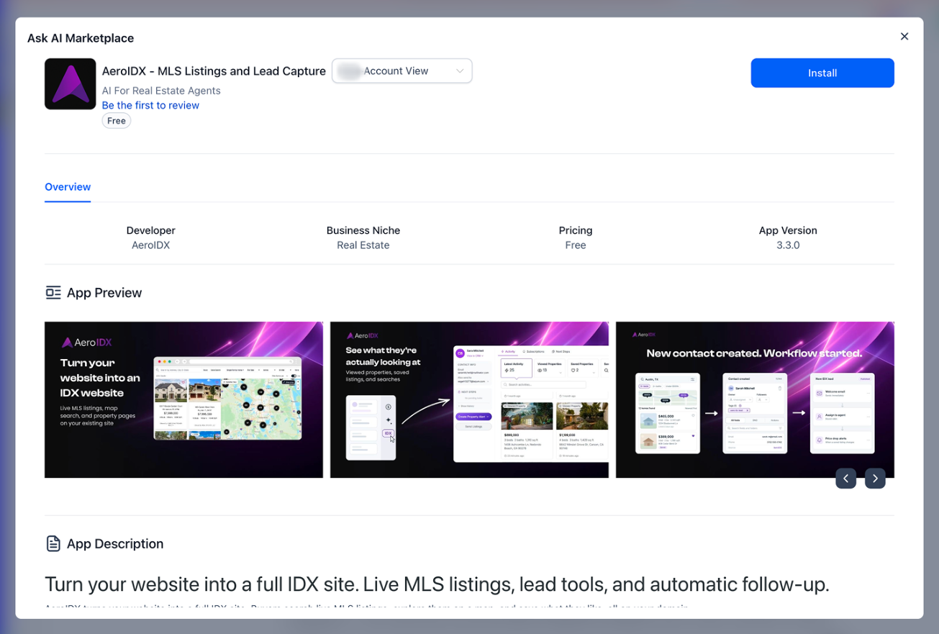Open the 'See what they're actually looking at' thumbnail
This screenshot has height=634, width=939.
[x=469, y=400]
